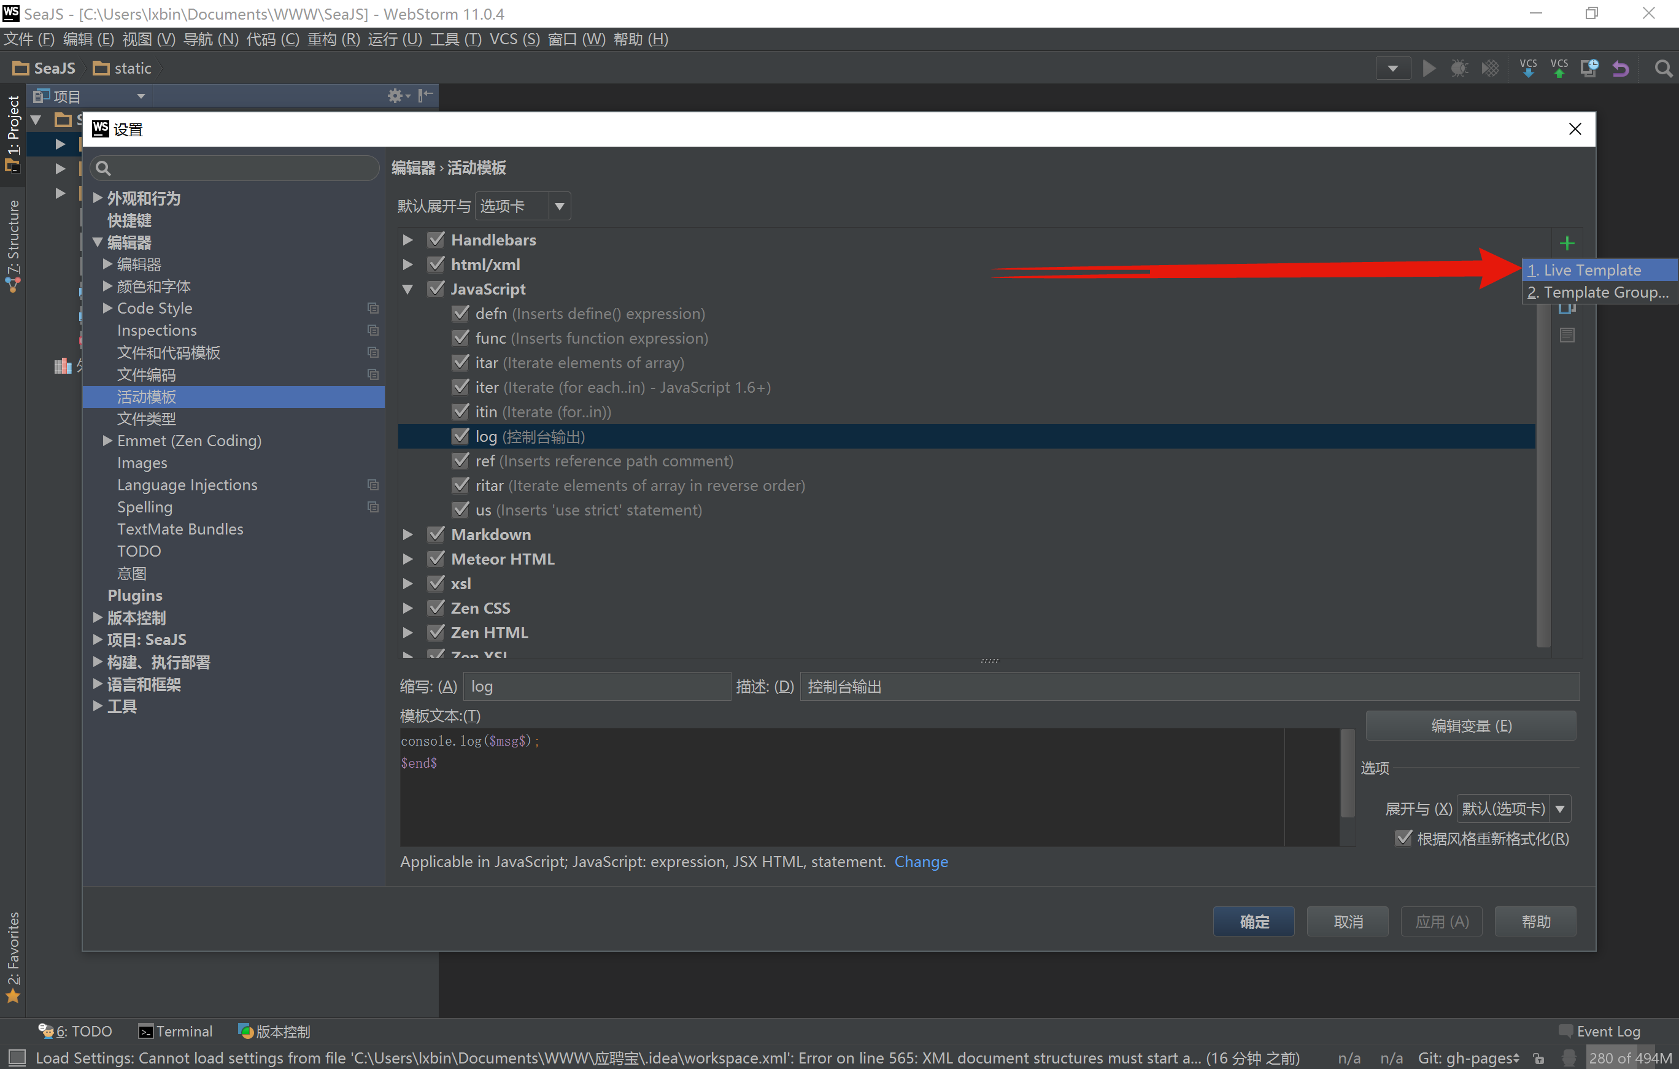Expand the Meteor HTML template group
This screenshot has height=1069, width=1679.
pos(408,559)
